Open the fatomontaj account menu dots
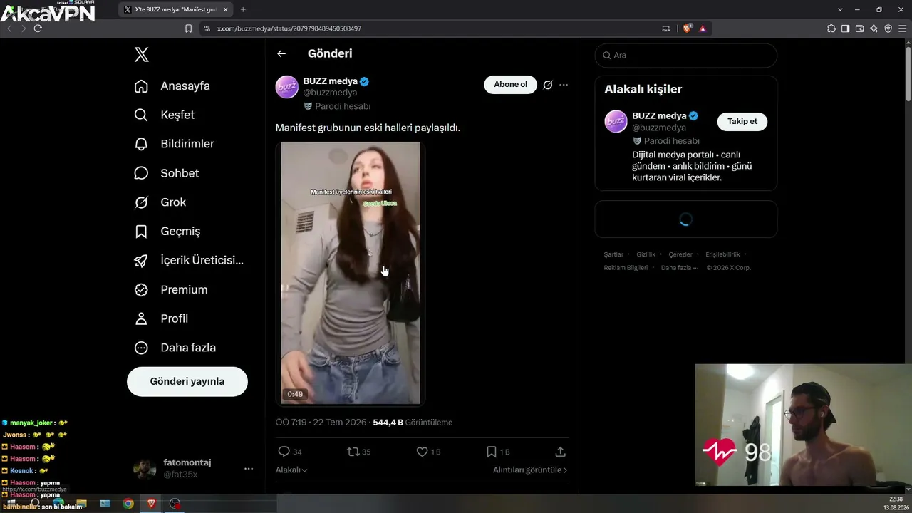Screen dimensions: 912x513 (249, 468)
